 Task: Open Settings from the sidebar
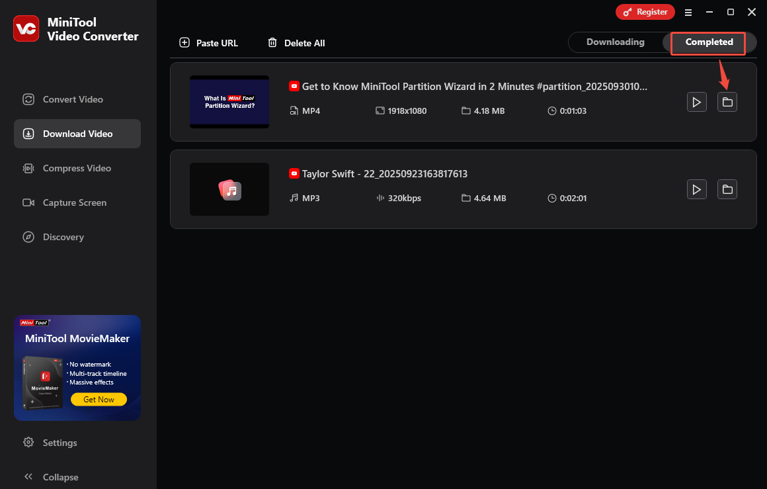50,443
